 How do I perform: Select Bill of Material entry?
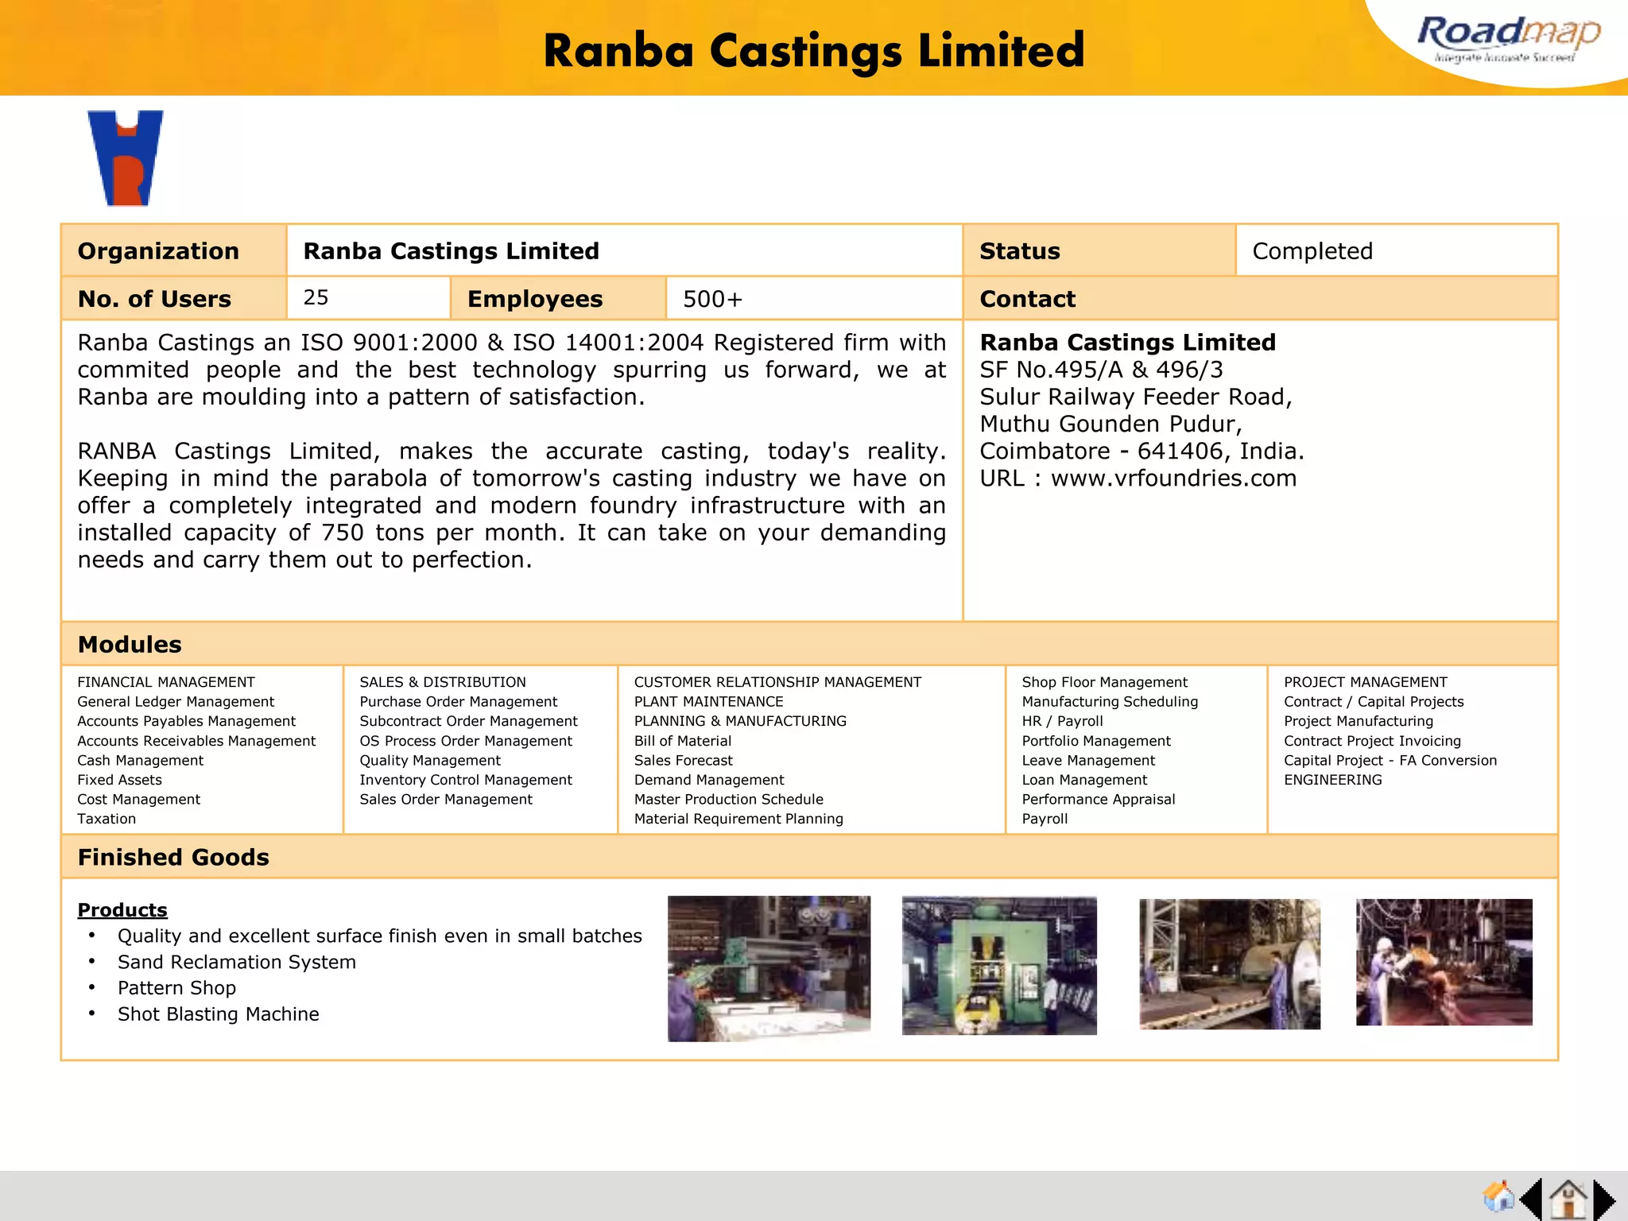(x=683, y=741)
